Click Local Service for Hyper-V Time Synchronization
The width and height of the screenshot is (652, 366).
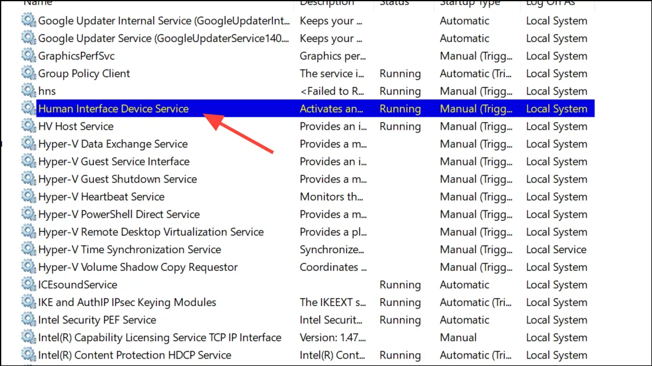556,249
